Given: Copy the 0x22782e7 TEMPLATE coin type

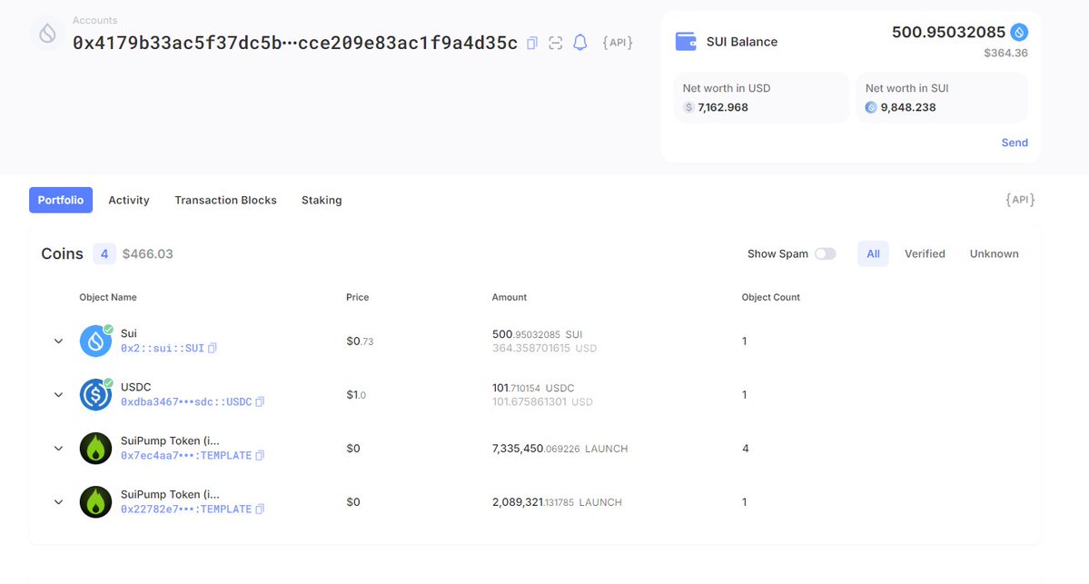Looking at the screenshot, I should pos(260,509).
